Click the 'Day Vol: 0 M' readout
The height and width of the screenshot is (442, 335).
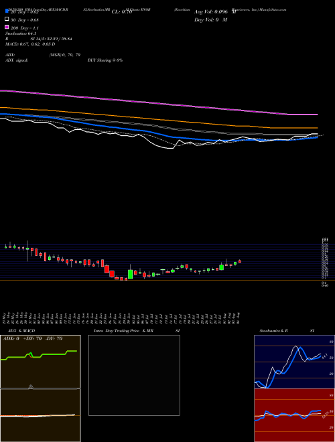pos(210,20)
